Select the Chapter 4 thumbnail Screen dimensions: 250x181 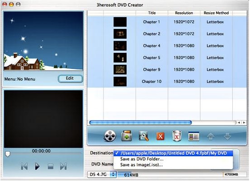coord(120,46)
